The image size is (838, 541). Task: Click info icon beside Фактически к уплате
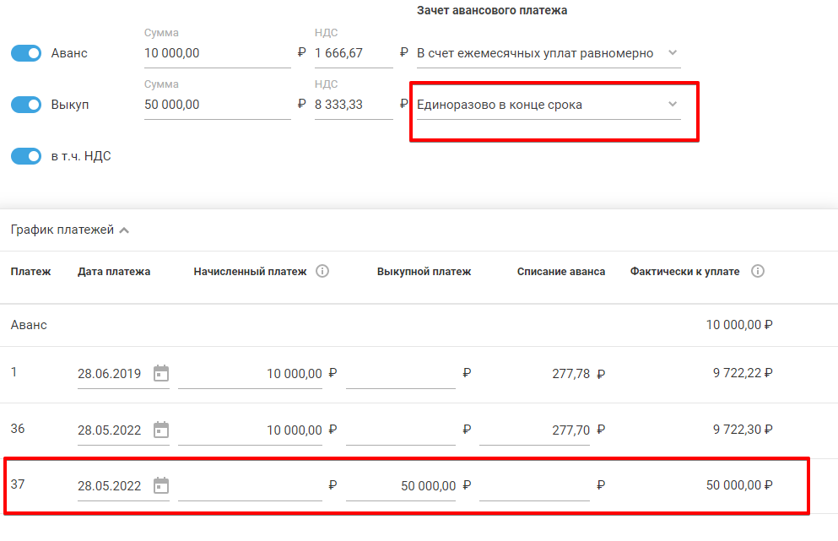click(758, 272)
